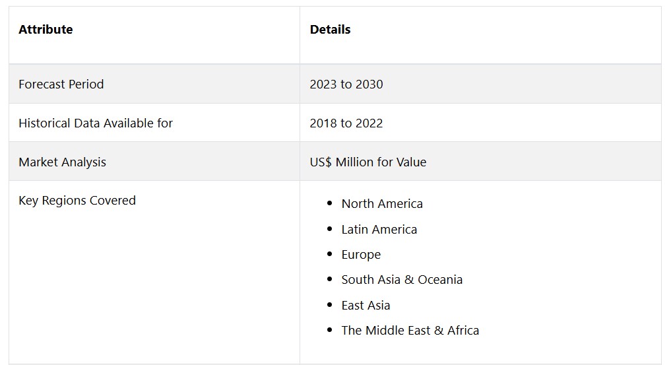Click the bullet point beside East Asia

point(329,305)
